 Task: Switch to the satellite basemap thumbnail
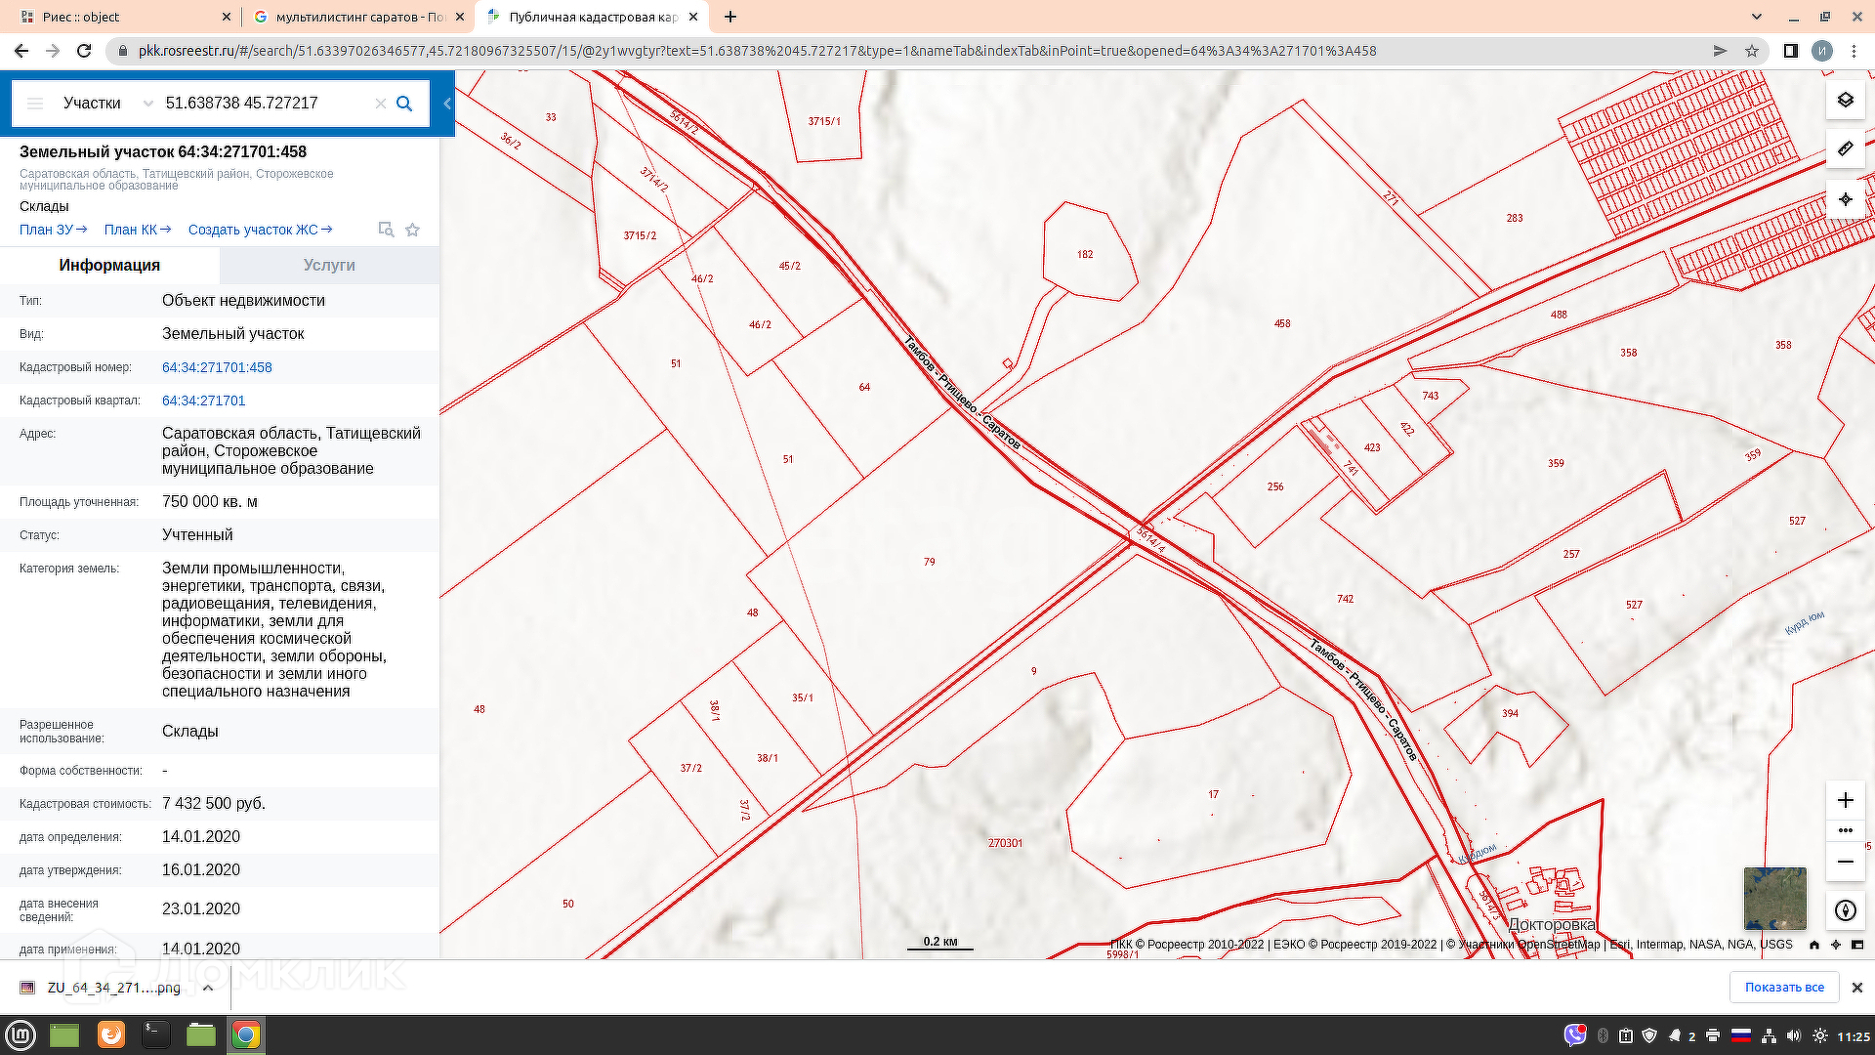tap(1774, 899)
